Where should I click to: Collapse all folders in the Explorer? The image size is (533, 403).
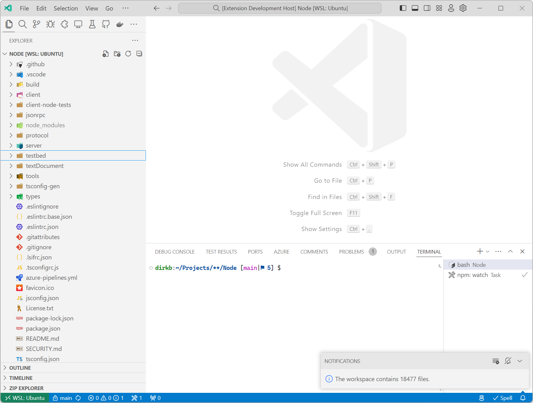point(139,54)
